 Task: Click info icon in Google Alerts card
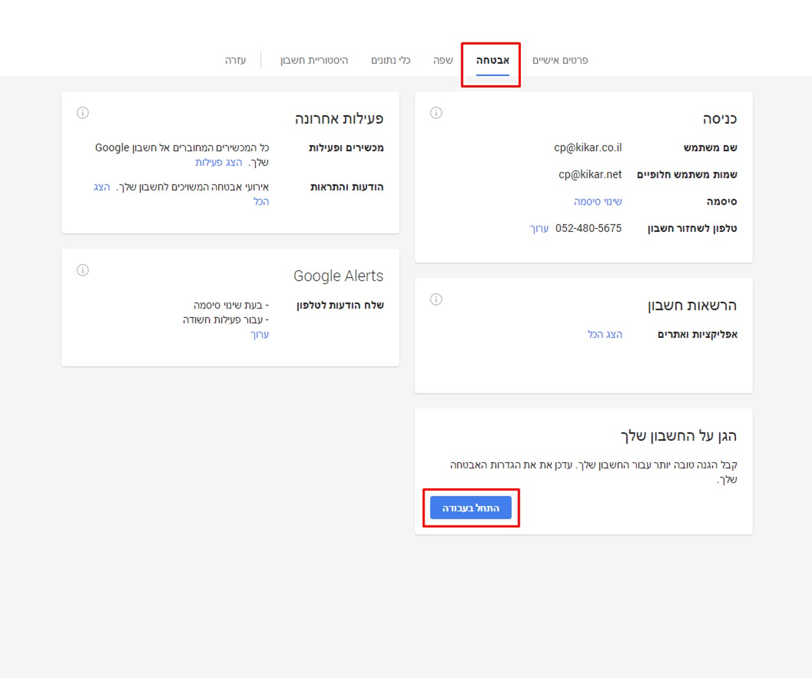pos(83,270)
